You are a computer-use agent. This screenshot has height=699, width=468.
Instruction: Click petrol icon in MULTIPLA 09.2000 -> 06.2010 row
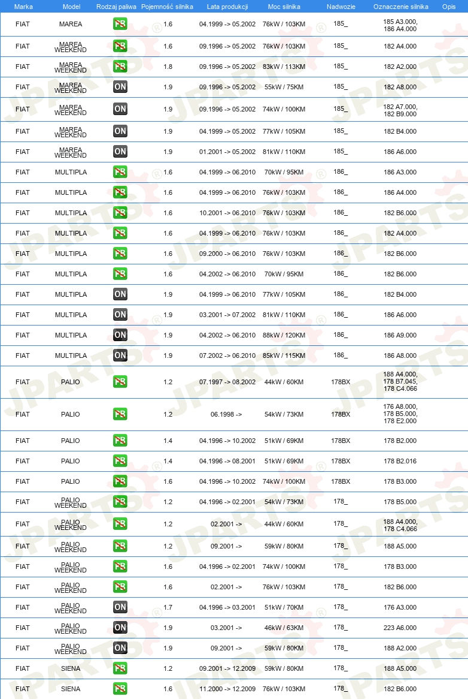pyautogui.click(x=120, y=254)
